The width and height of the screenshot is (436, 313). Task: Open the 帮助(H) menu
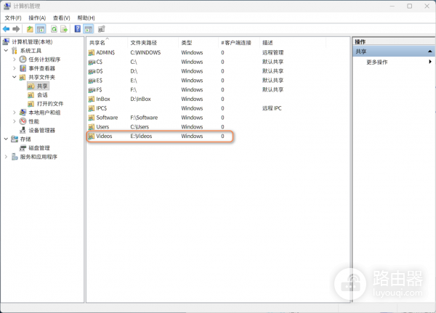(86, 18)
